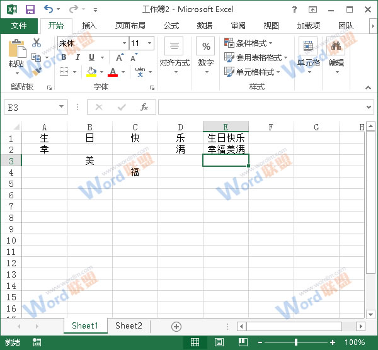Click the Help question mark icon

[294, 9]
